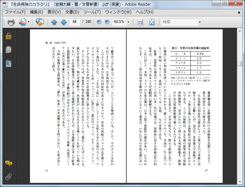Zoom in with the plus button
Screen dimensions: 245x187
[x=107, y=22]
